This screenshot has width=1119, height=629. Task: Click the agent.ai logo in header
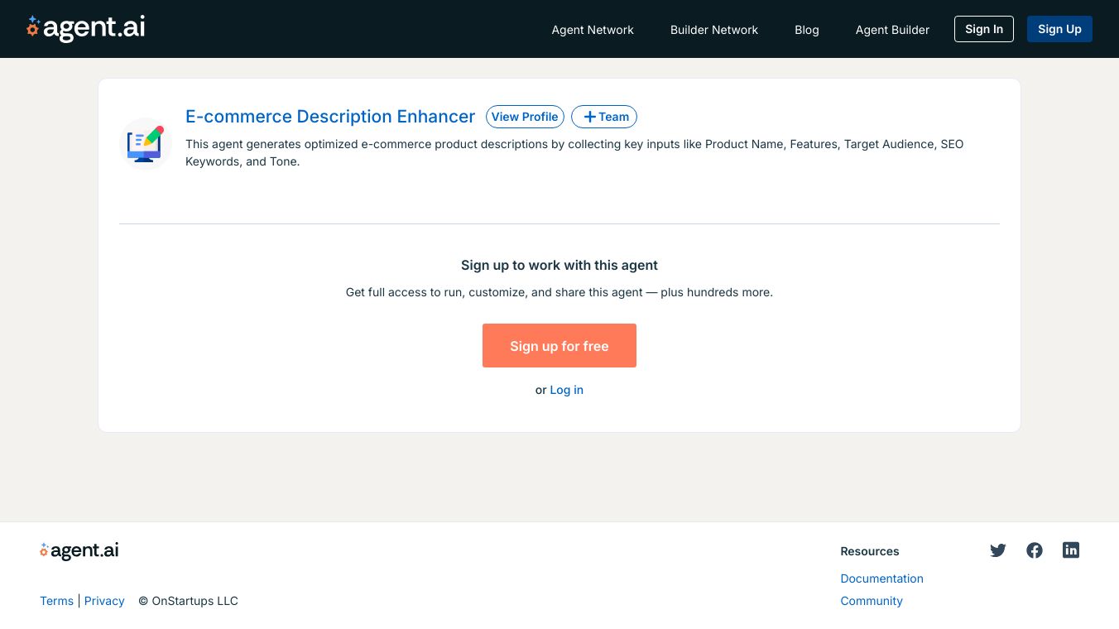click(x=85, y=28)
